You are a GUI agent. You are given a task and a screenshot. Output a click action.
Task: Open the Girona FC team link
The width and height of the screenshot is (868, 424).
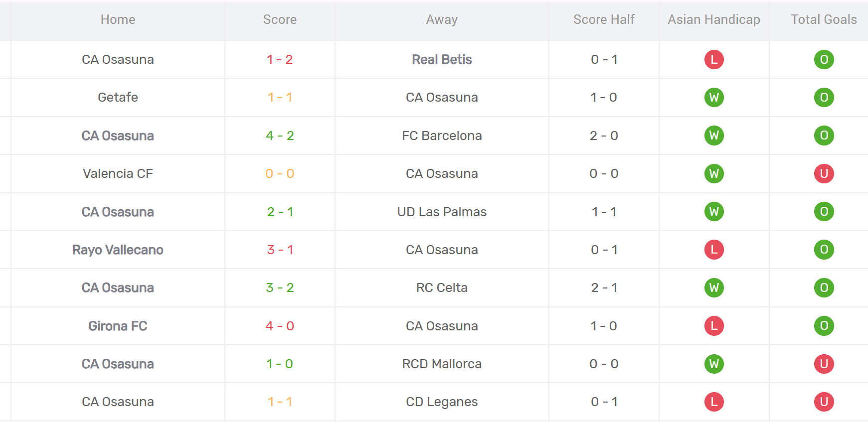tap(118, 326)
